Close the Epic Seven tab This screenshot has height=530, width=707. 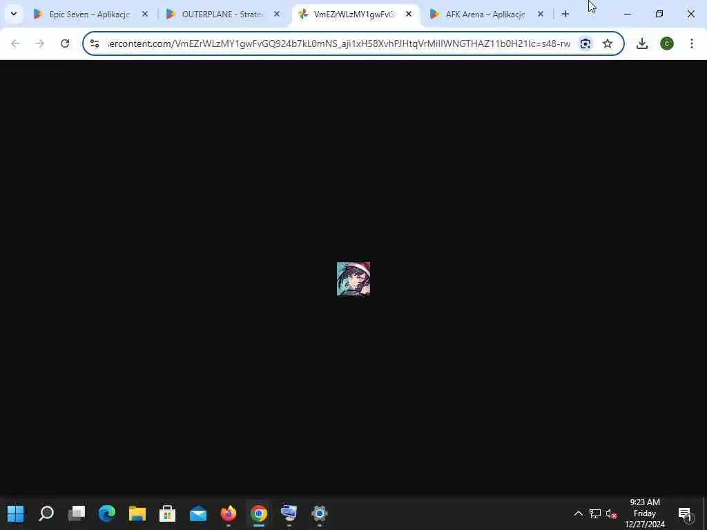click(x=145, y=14)
